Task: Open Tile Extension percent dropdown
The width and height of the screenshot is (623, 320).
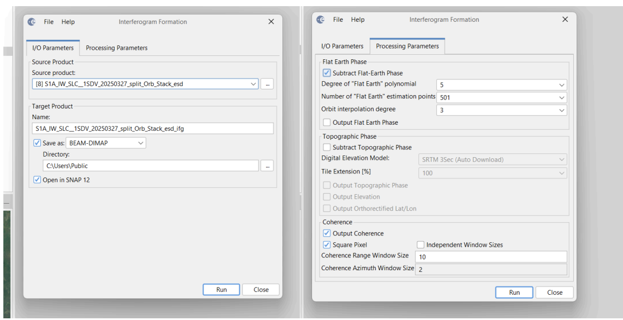Action: (493, 173)
